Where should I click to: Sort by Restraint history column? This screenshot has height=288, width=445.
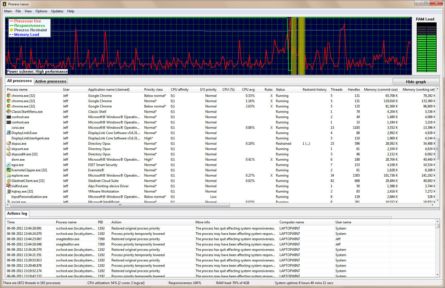point(314,90)
